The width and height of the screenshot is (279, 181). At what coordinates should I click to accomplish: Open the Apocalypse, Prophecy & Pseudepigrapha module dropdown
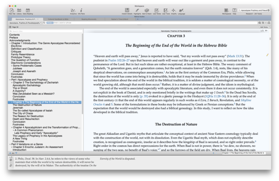(x=25, y=23)
